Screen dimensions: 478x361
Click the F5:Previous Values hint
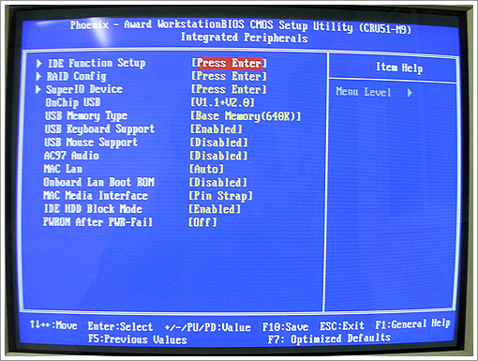point(138,339)
